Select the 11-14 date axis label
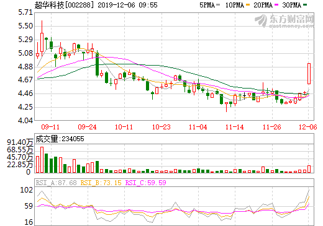The width and height of the screenshot is (323, 226). (235, 127)
